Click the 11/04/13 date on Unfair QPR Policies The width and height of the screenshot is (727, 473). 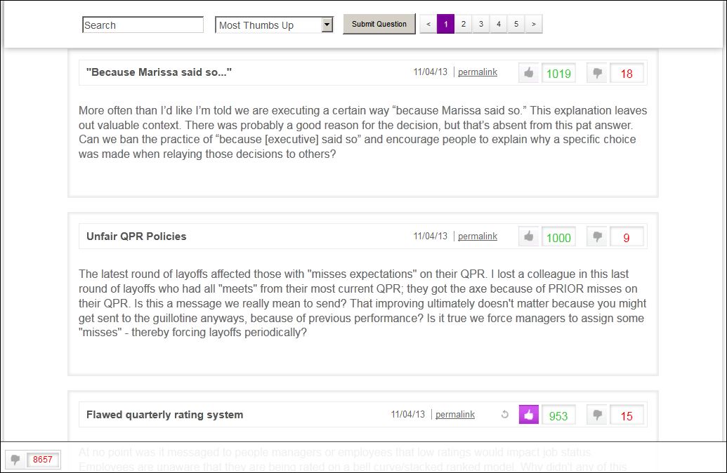pyautogui.click(x=431, y=236)
